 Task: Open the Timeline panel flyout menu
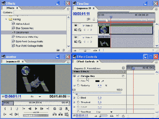[x=156, y=9]
